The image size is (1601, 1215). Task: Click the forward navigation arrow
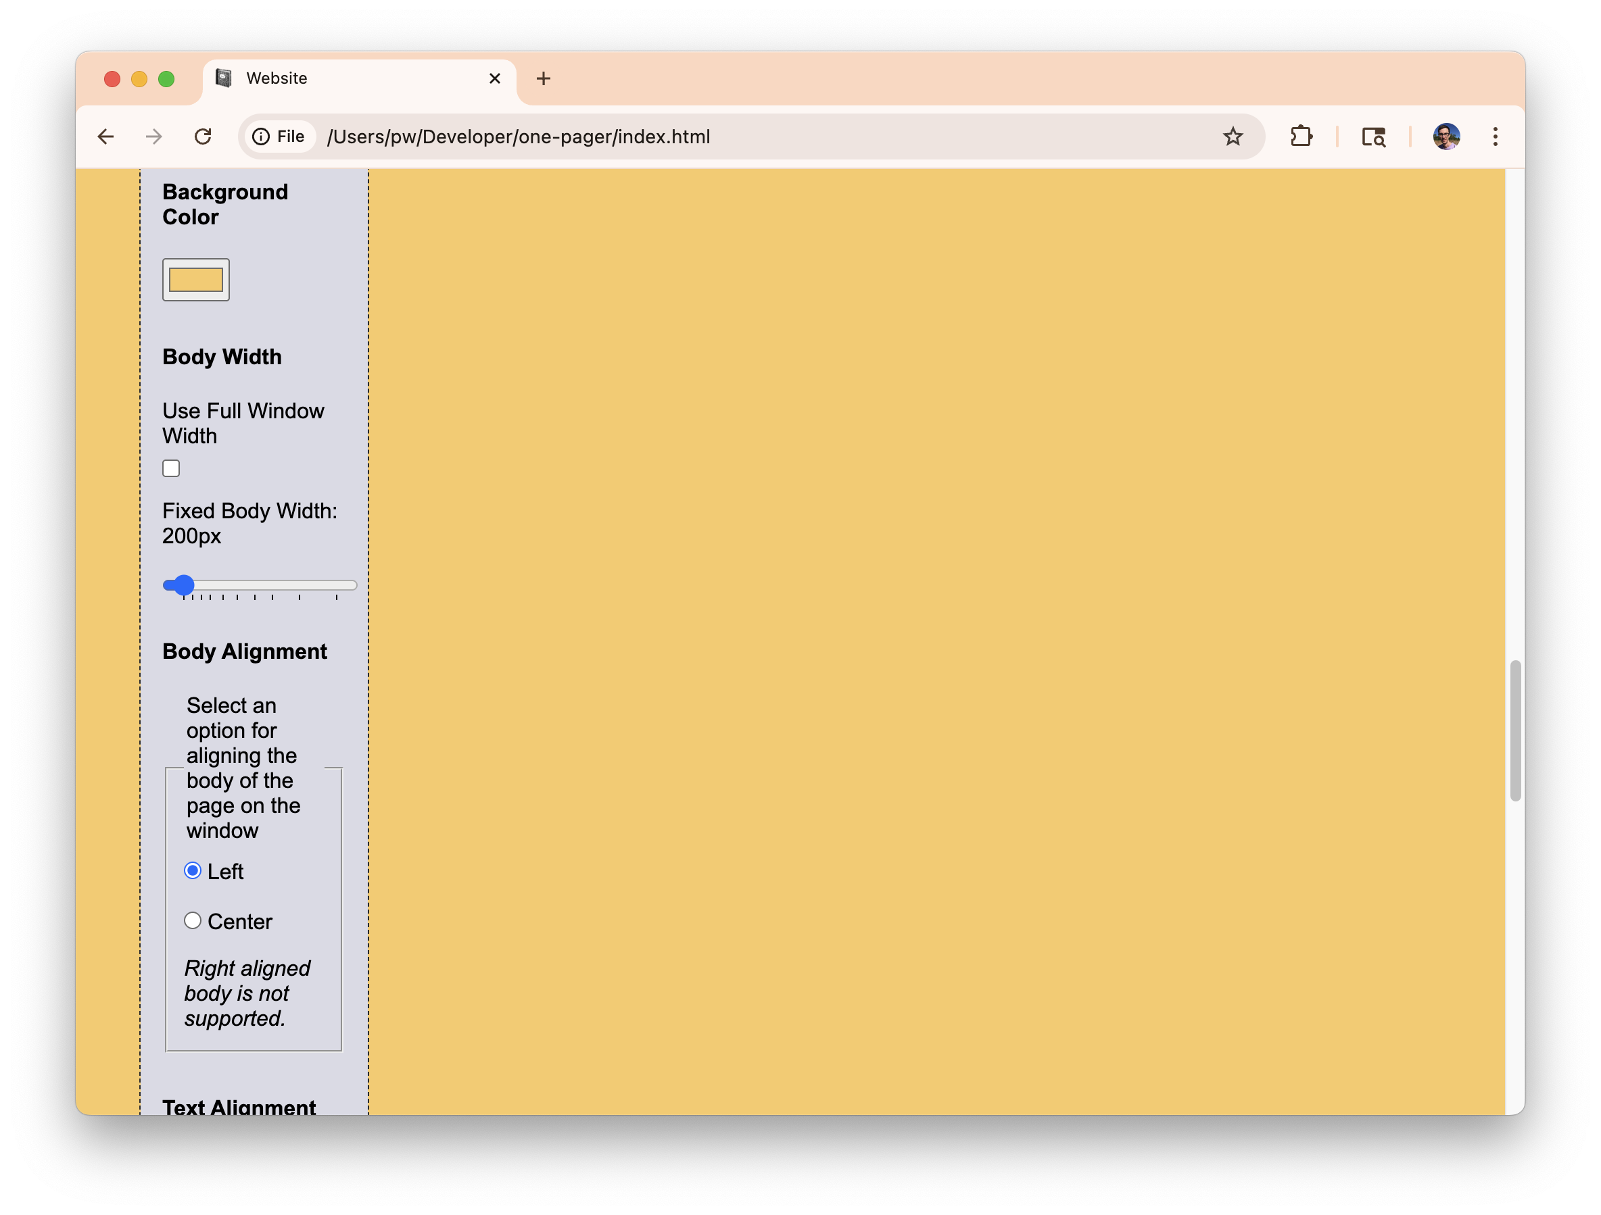pyautogui.click(x=153, y=137)
